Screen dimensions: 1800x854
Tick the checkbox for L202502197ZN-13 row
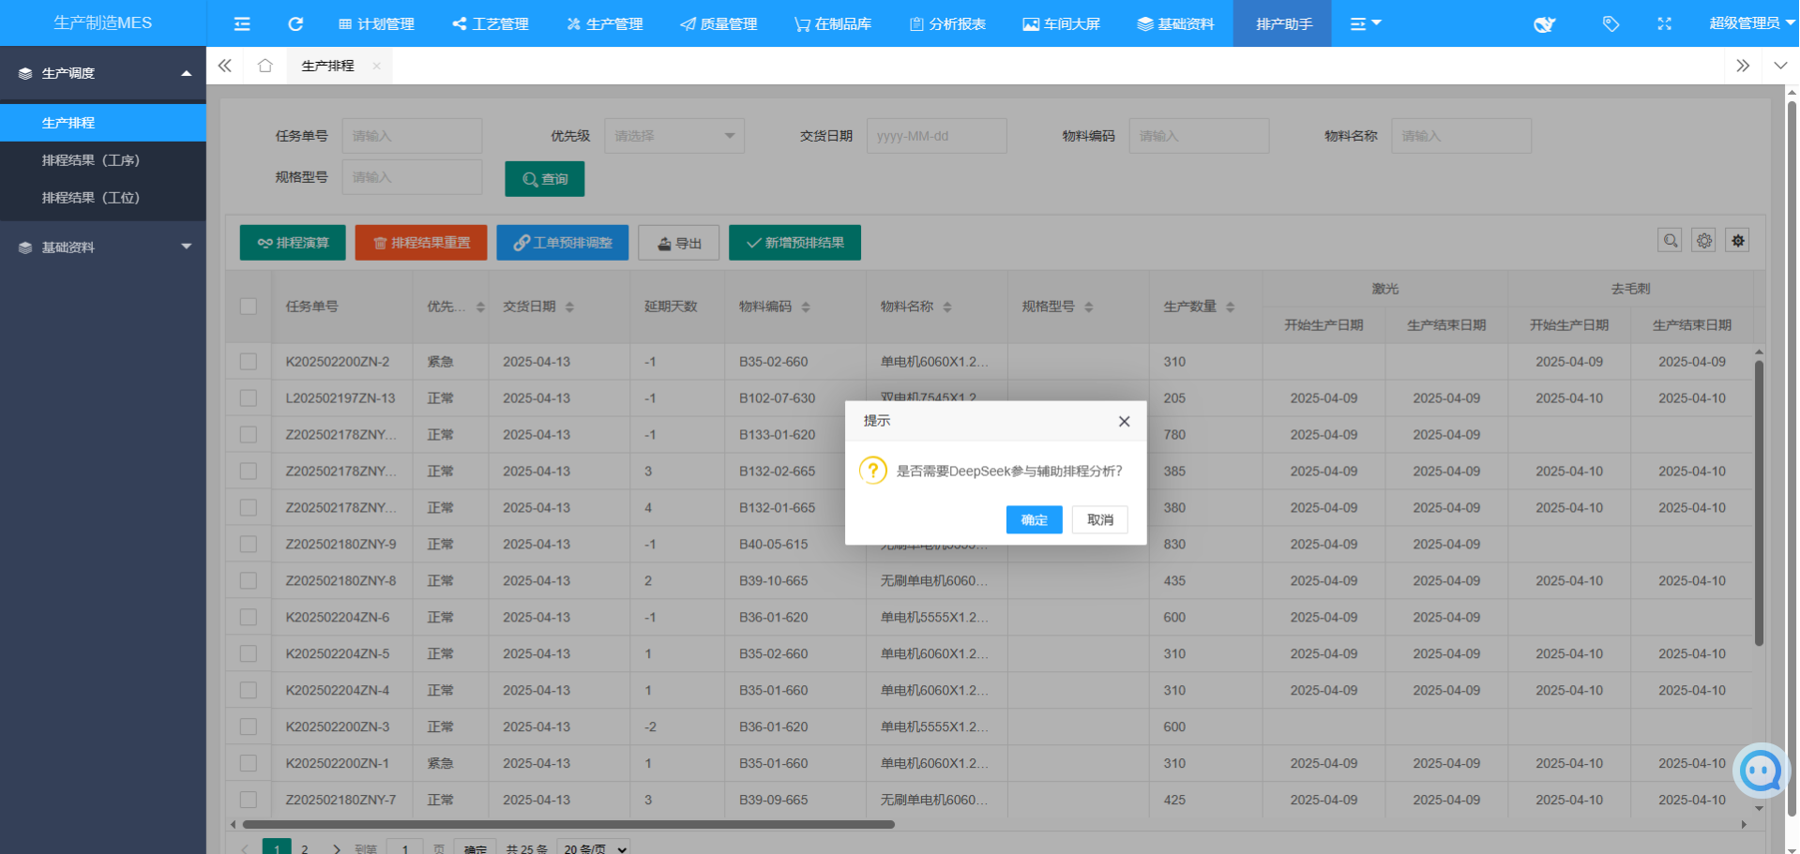[x=249, y=397]
